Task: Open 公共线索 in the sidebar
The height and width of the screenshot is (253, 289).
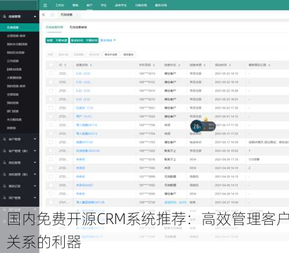Action: pyautogui.click(x=13, y=61)
